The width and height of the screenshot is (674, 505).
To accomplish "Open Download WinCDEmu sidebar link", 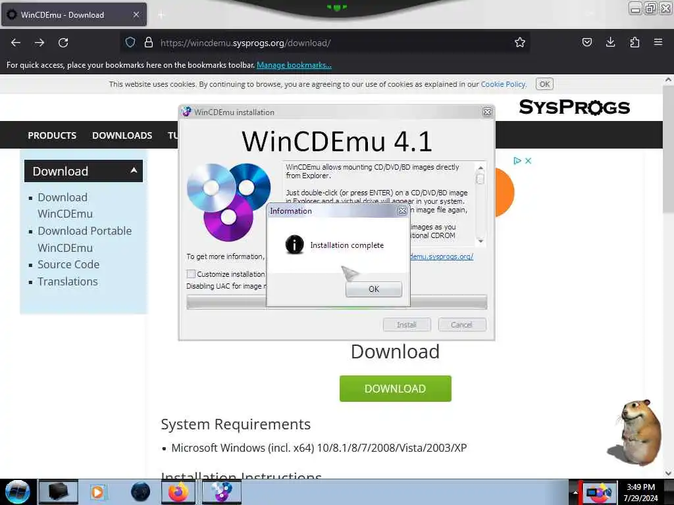I will (65, 206).
